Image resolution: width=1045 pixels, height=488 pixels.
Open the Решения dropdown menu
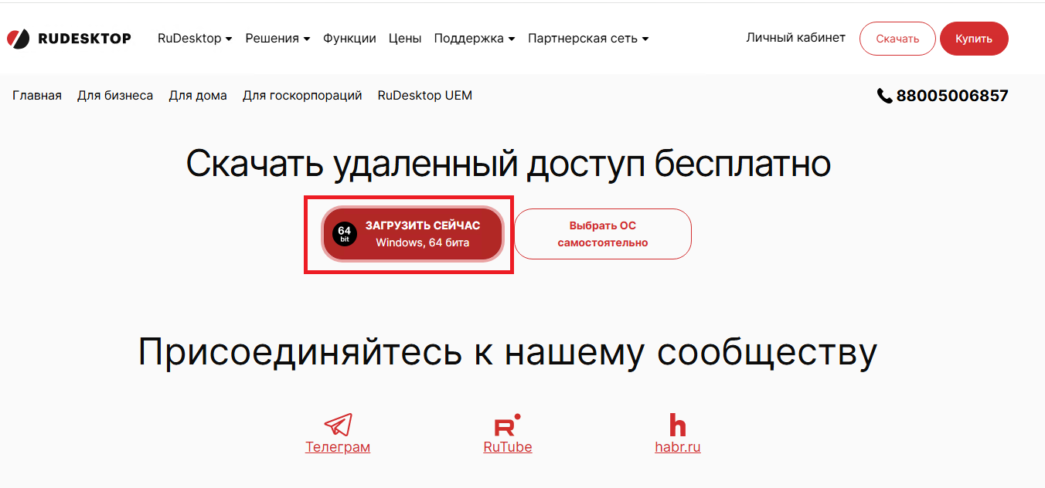[277, 39]
